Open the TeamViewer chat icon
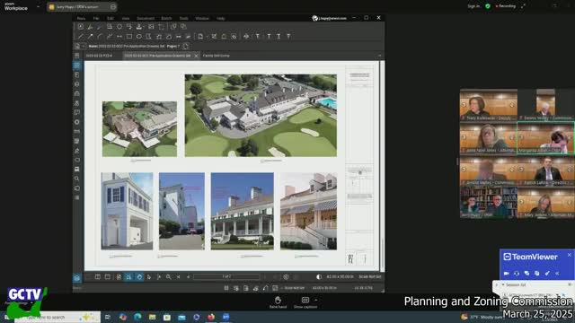This screenshot has height=323, width=575. [526, 273]
